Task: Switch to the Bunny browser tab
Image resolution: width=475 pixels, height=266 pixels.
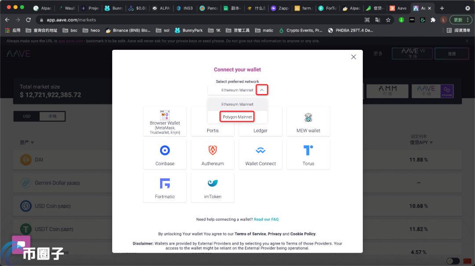Action: (x=113, y=8)
